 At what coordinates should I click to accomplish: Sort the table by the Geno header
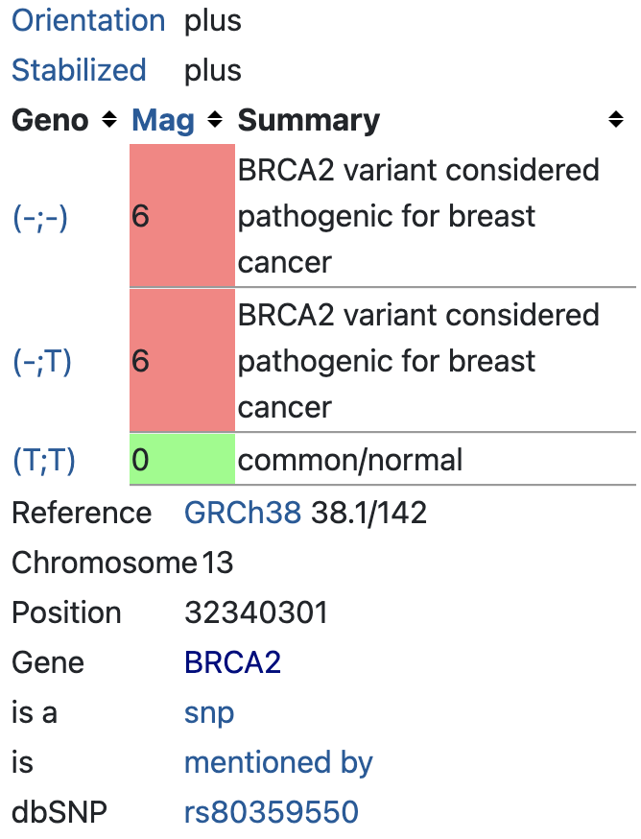coord(50,120)
